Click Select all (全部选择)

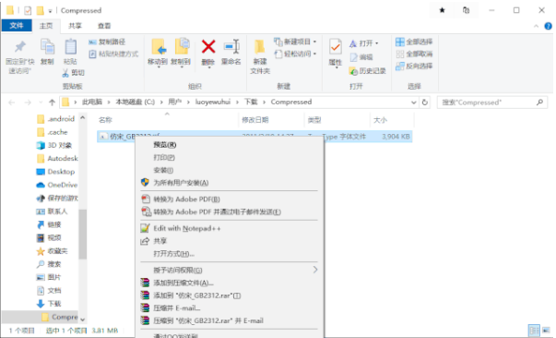pyautogui.click(x=414, y=42)
